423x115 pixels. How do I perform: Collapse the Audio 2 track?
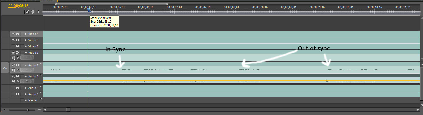[x=26, y=76]
